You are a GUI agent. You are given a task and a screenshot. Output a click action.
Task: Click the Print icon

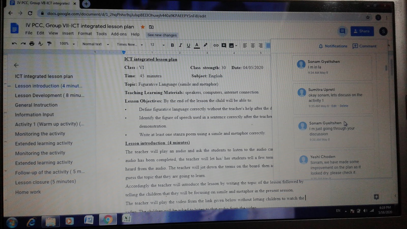tap(32, 44)
